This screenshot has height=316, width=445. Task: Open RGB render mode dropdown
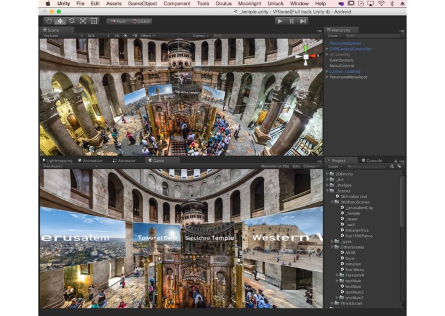coord(99,36)
